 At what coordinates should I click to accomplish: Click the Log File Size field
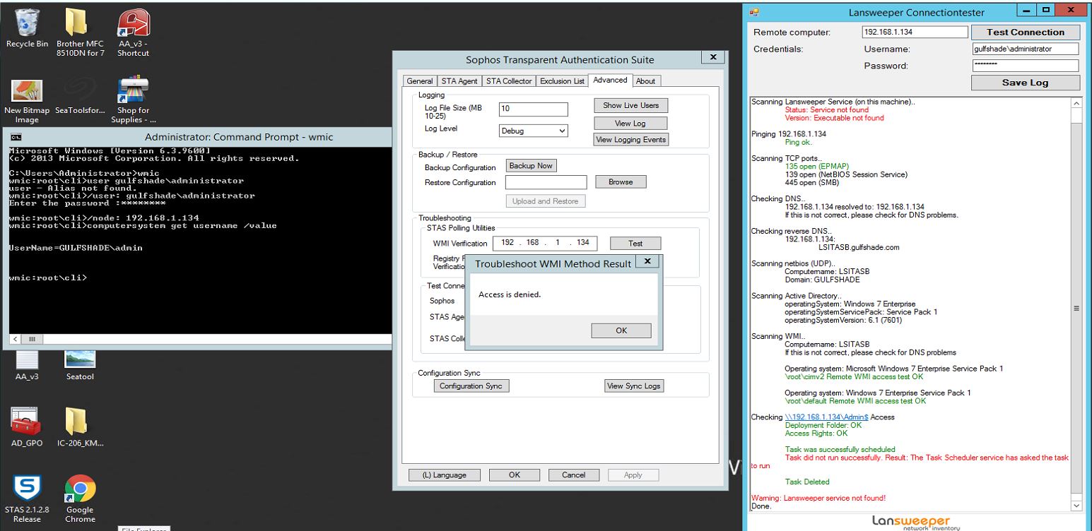tap(534, 109)
